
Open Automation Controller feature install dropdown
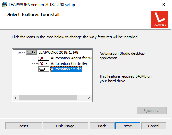[x=44, y=63]
